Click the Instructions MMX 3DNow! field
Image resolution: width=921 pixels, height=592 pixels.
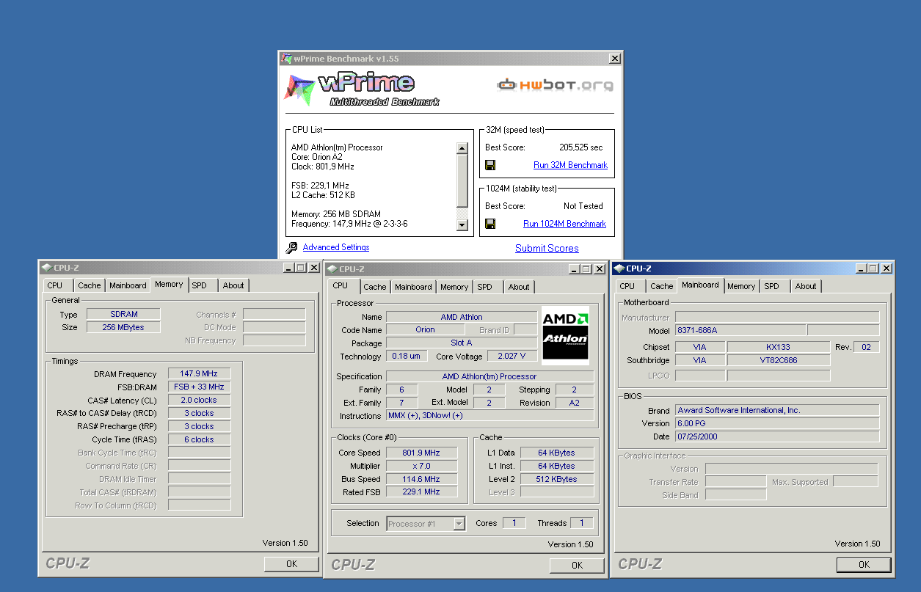tap(490, 416)
